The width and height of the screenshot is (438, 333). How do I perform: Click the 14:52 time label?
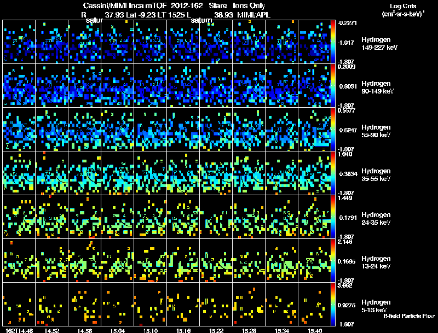(x=52, y=330)
